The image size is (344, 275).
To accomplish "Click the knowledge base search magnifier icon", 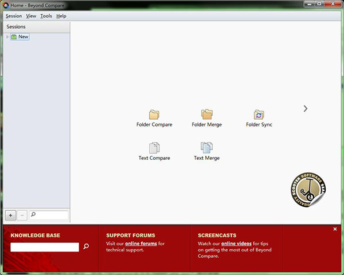I will pos(86,246).
